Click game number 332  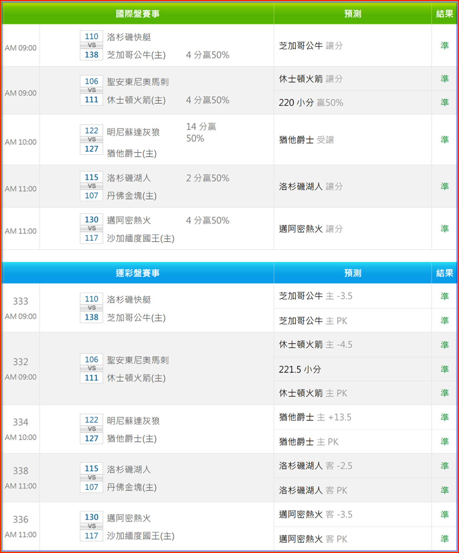tap(20, 362)
